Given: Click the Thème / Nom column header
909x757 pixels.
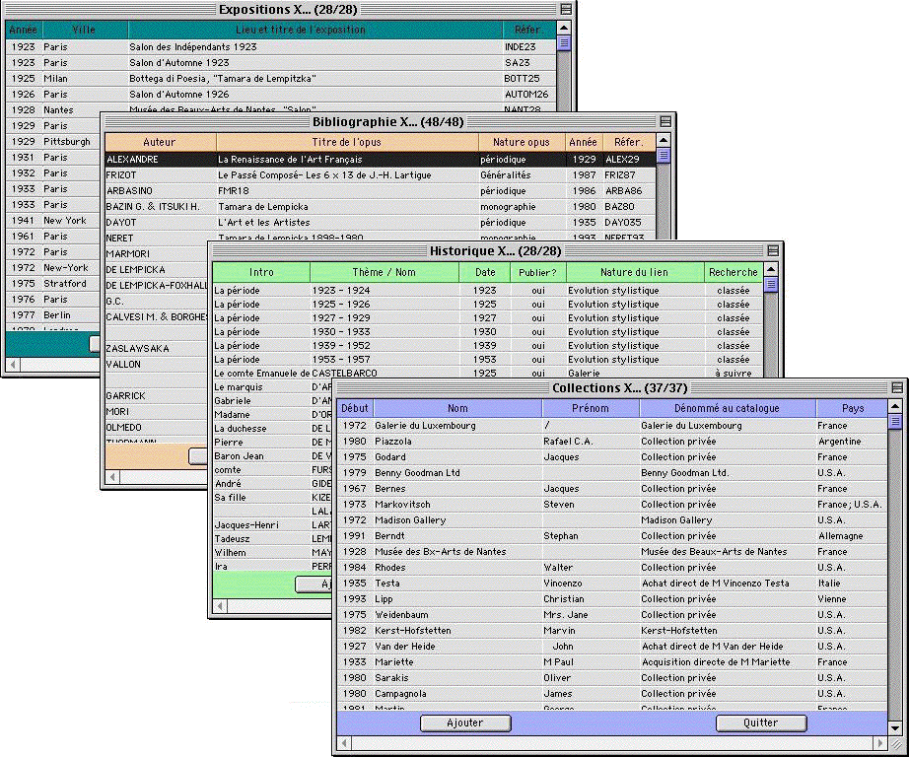Looking at the screenshot, I should (385, 272).
